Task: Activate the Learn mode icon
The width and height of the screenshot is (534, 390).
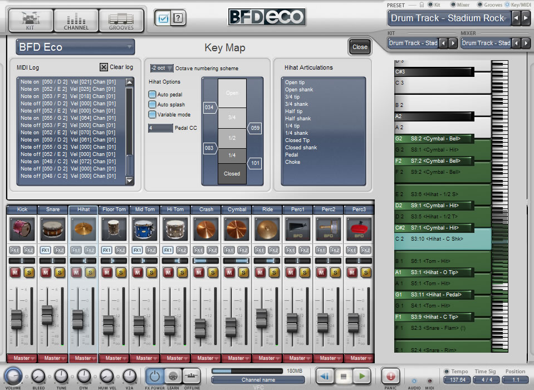Action: pos(173,376)
